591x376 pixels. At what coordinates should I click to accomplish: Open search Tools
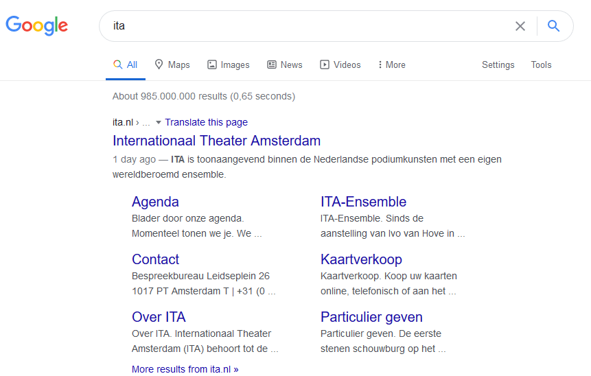(542, 64)
